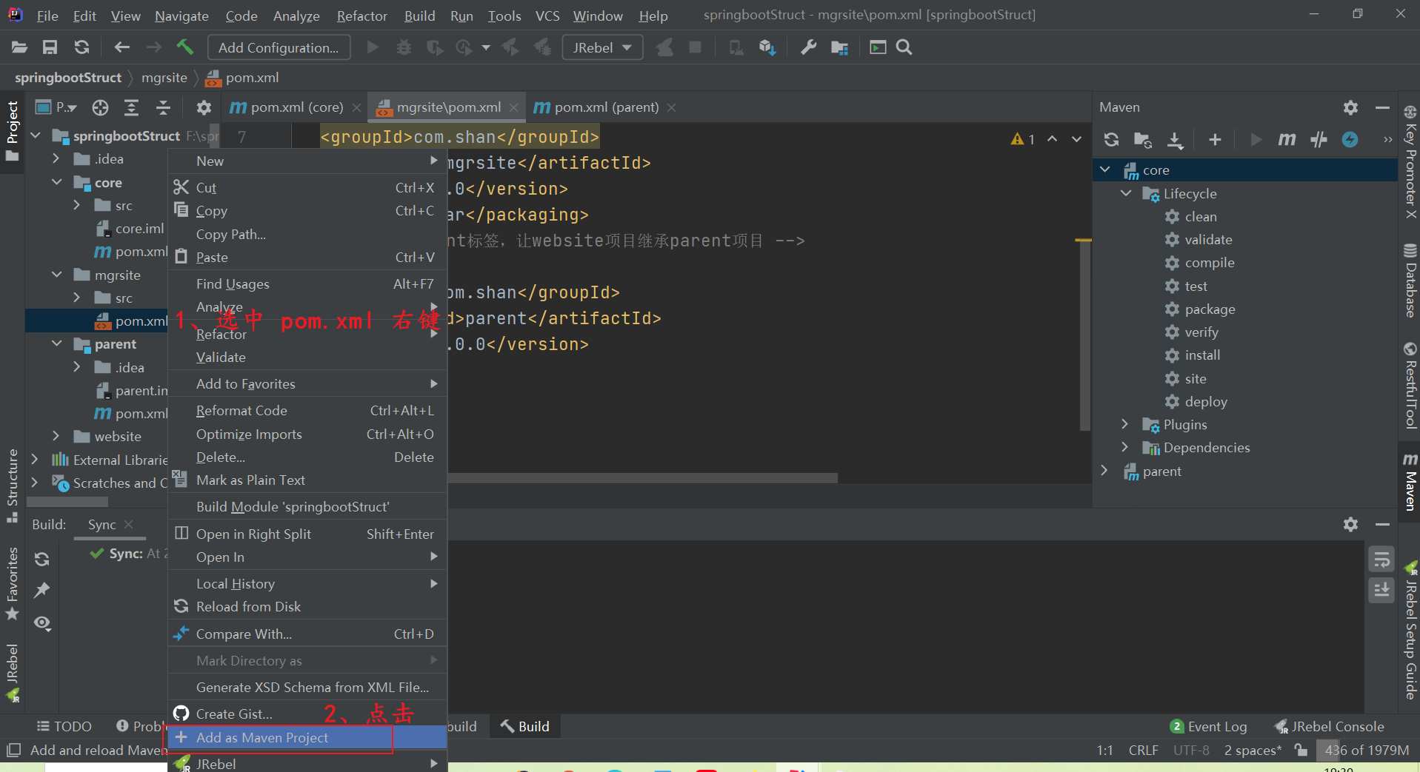The height and width of the screenshot is (772, 1420).
Task: Click the Run Anything icon
Action: click(x=878, y=47)
